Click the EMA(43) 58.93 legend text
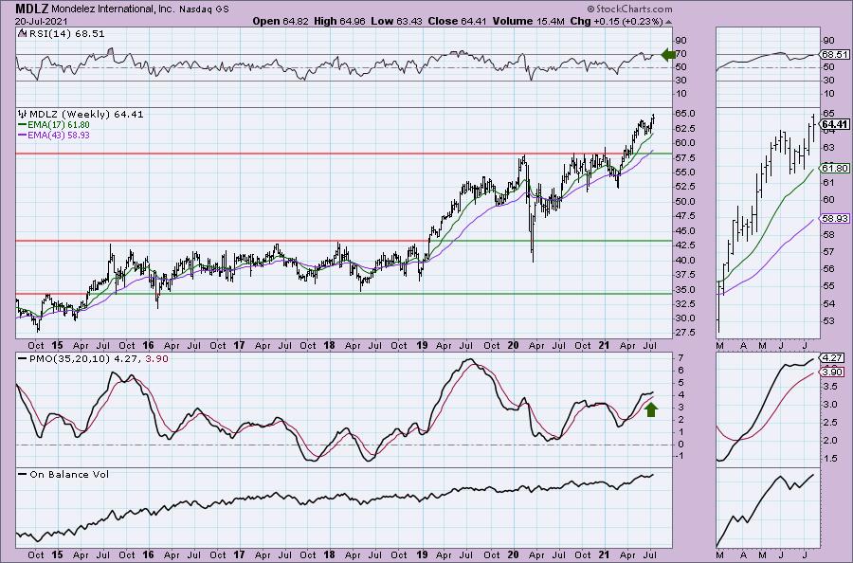The width and height of the screenshot is (853, 563). 59,135
